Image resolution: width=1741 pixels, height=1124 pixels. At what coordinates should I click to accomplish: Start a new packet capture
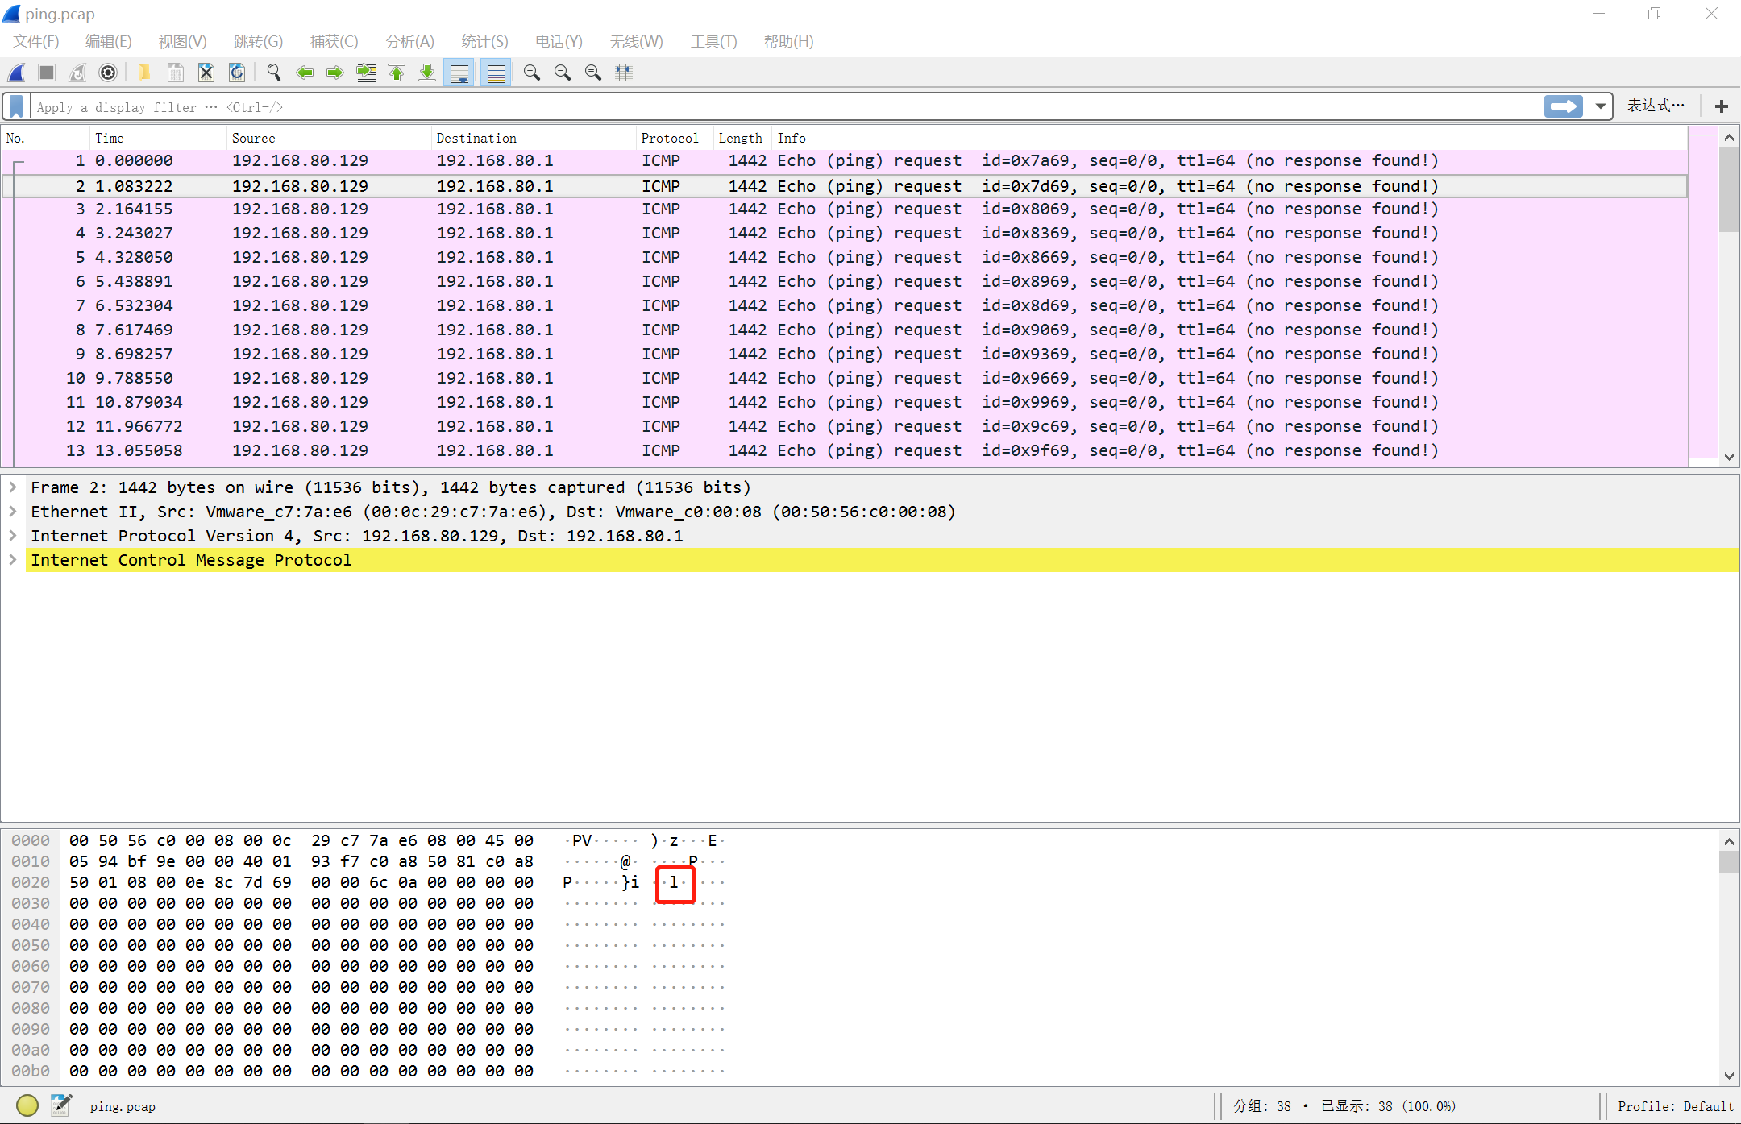pyautogui.click(x=16, y=73)
